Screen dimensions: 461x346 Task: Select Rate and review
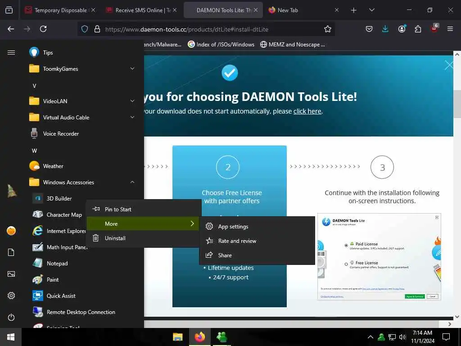[x=257, y=241]
